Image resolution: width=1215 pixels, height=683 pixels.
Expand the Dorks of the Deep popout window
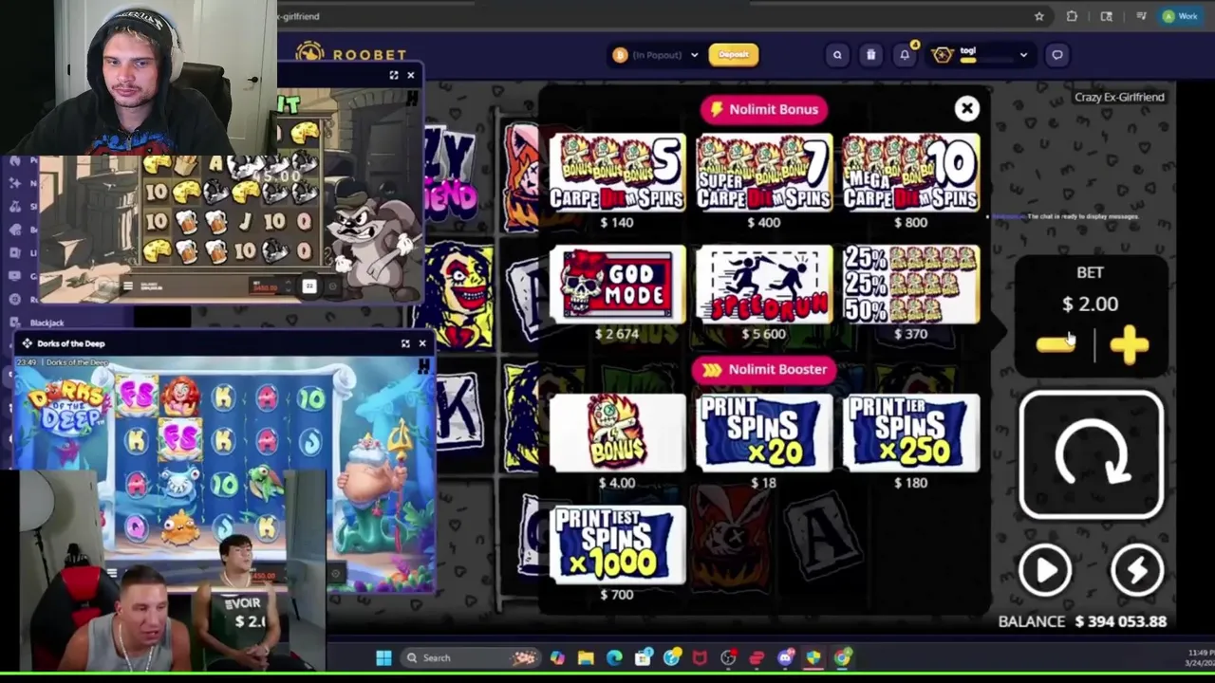point(405,343)
